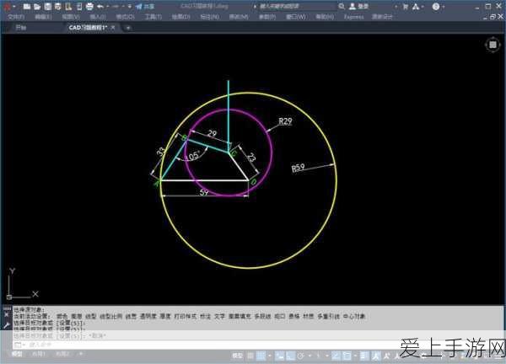This screenshot has height=364, width=506.
Task: Click the search magnifier icon
Action: 342,6
